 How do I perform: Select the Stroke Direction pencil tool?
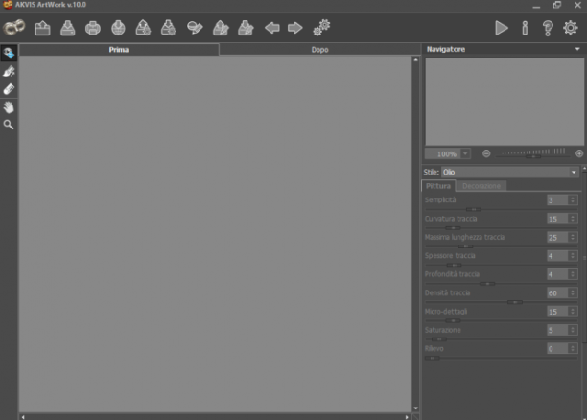(9, 71)
